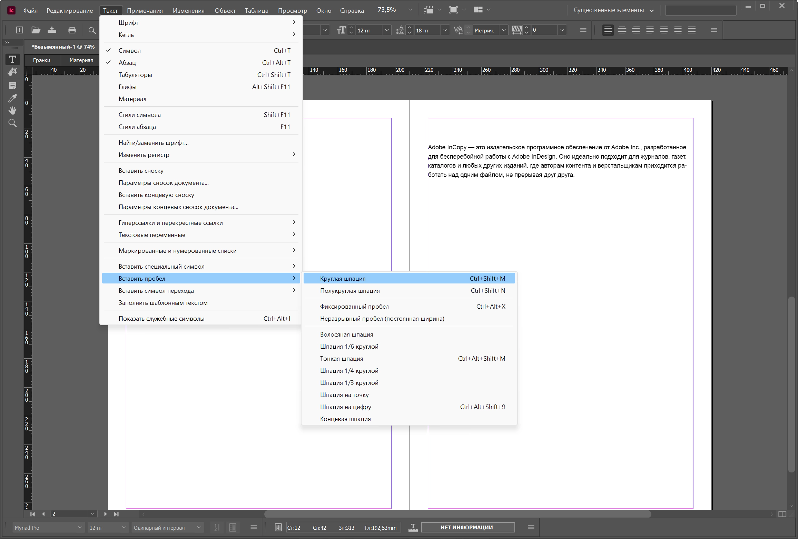The height and width of the screenshot is (539, 798).
Task: Go to the last page
Action: (x=117, y=514)
